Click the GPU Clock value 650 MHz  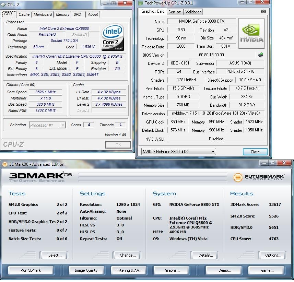[178, 122]
